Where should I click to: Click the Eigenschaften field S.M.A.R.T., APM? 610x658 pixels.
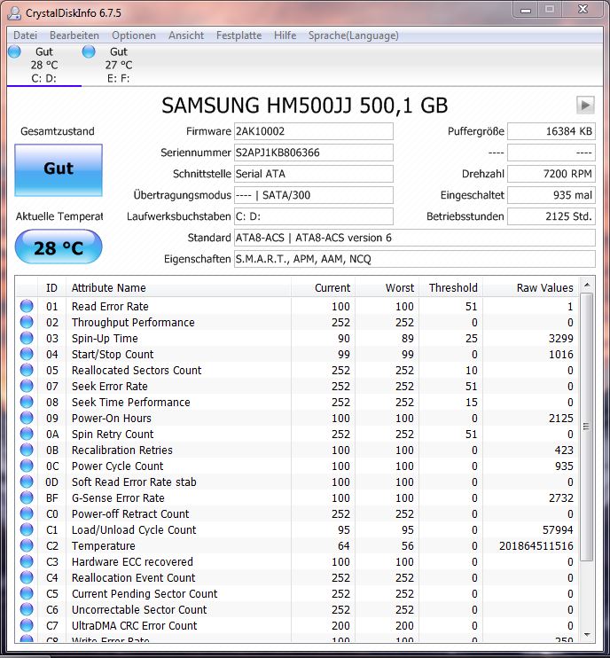click(414, 259)
